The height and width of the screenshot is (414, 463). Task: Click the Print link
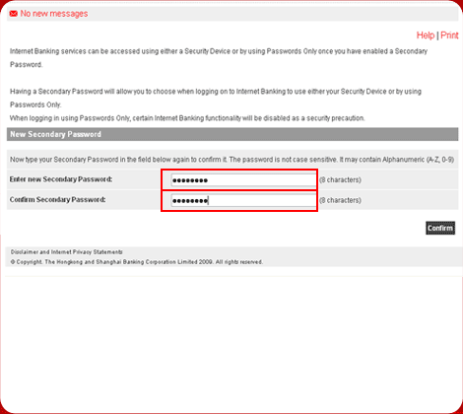pos(449,35)
